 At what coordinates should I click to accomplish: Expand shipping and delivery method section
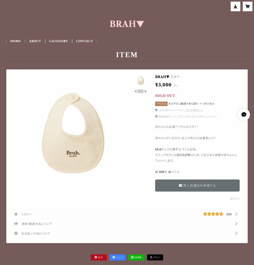(127, 224)
